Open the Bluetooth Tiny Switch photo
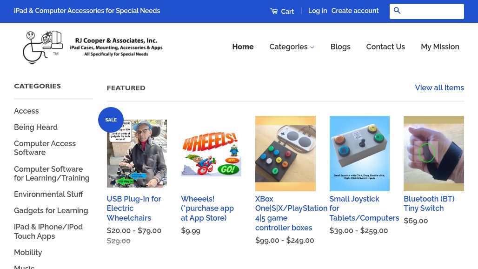The width and height of the screenshot is (478, 269). (433, 154)
